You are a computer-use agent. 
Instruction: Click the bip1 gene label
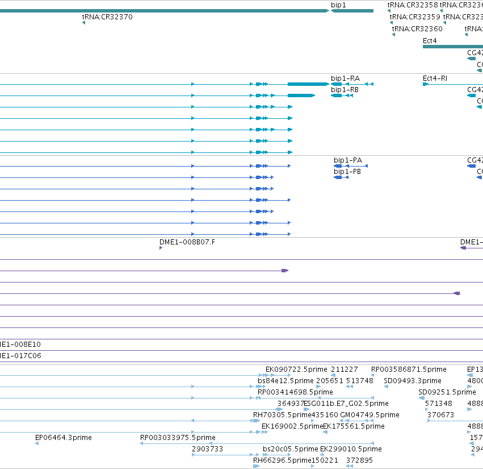[338, 5]
